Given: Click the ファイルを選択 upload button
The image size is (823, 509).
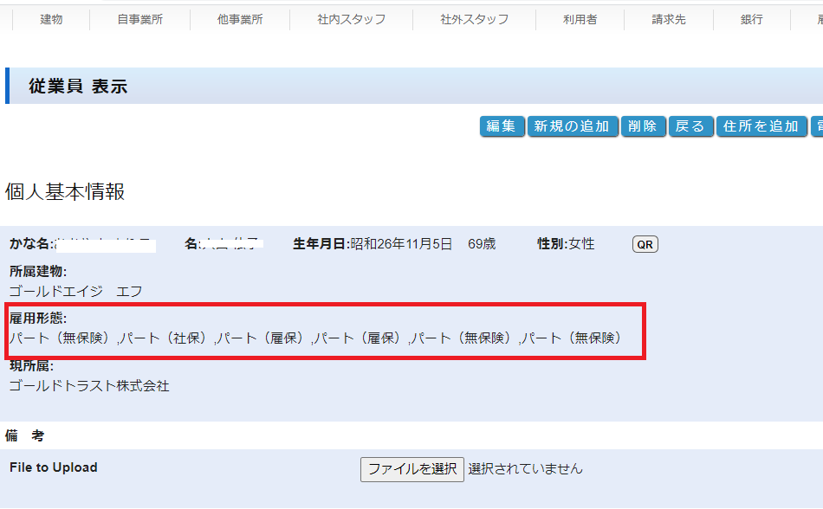Looking at the screenshot, I should click(x=412, y=469).
